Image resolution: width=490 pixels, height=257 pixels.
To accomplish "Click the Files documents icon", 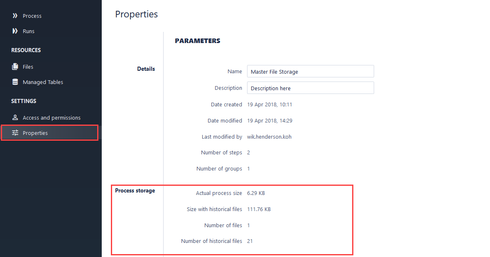I will coord(15,67).
